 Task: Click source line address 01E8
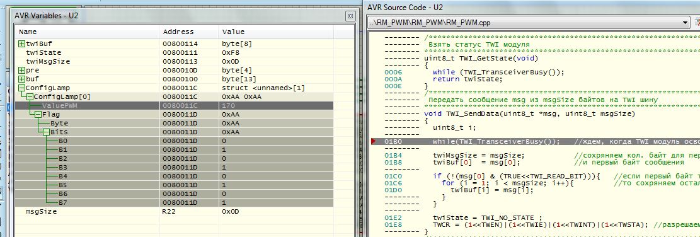[x=393, y=224]
